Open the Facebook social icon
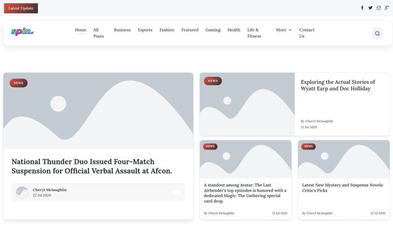Screen dimensions: 393x245 [x=362, y=8]
